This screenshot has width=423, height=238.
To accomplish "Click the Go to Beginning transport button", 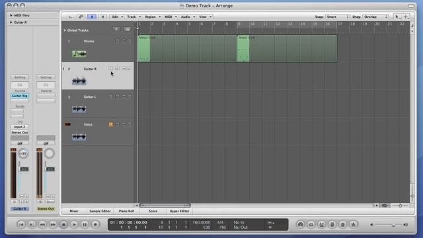I will tap(21, 225).
